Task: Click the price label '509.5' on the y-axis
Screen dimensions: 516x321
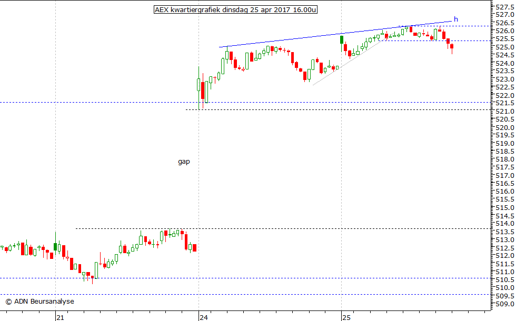Action: pos(504,296)
